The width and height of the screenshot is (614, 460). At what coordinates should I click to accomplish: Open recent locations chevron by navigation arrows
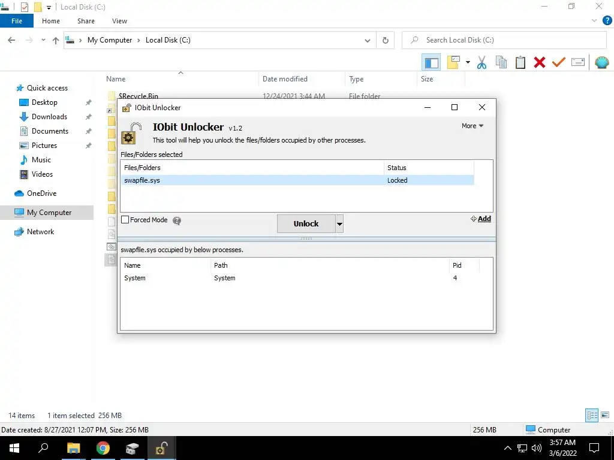(43, 40)
